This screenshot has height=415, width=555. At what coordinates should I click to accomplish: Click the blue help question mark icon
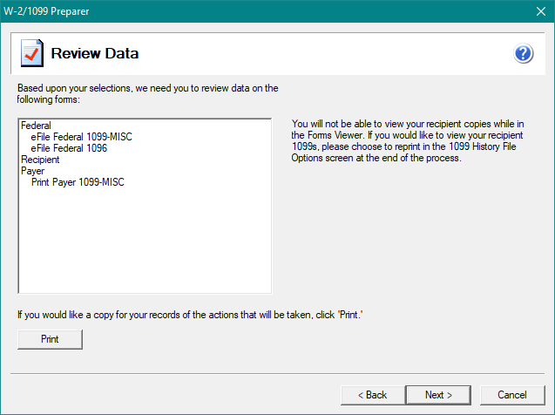point(523,54)
